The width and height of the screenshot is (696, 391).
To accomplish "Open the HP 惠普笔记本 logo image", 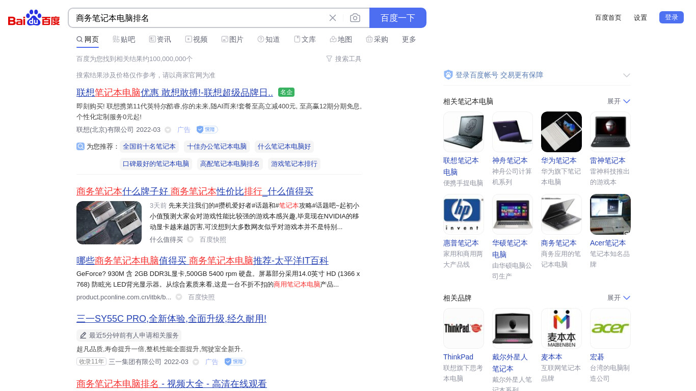I will (464, 214).
